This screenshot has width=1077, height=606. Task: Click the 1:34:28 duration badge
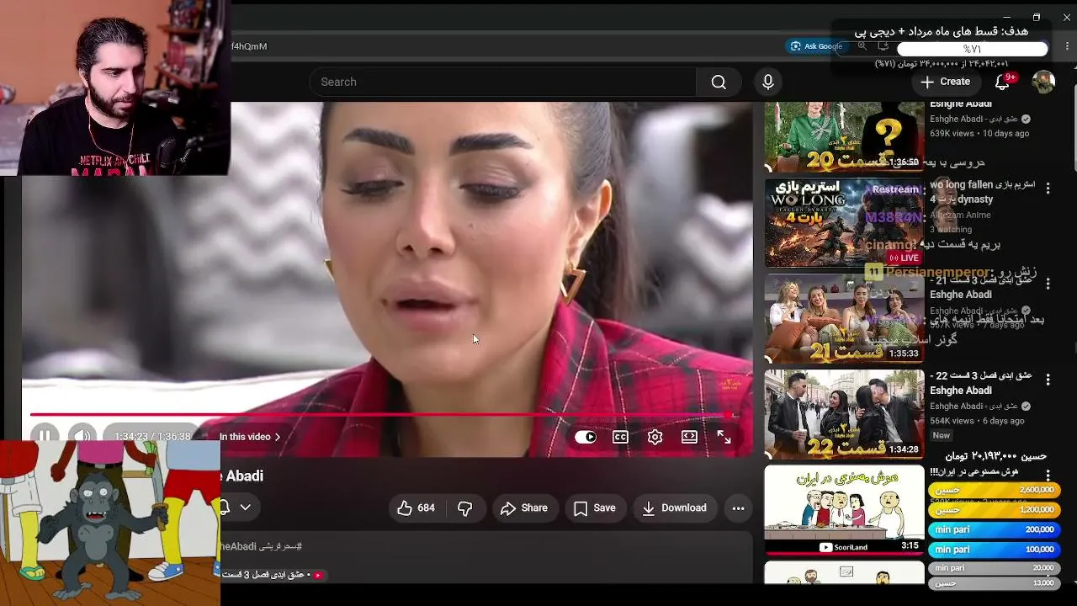pyautogui.click(x=904, y=449)
